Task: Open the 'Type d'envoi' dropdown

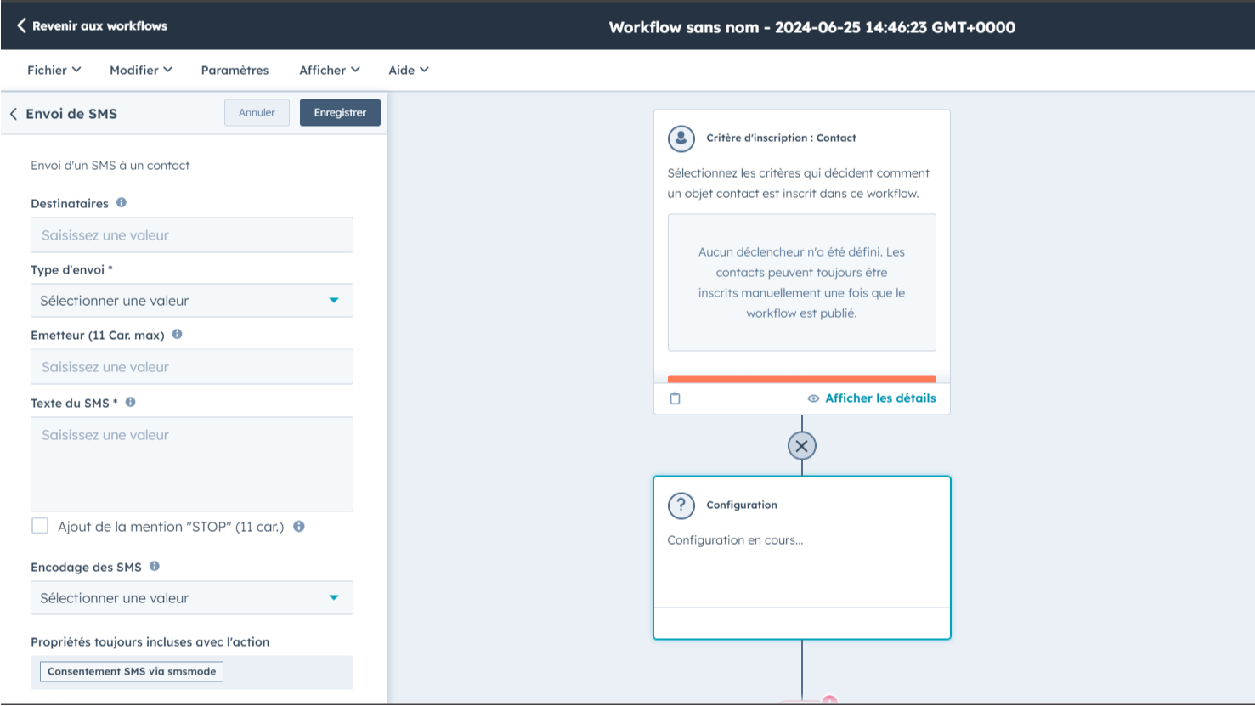Action: (192, 300)
